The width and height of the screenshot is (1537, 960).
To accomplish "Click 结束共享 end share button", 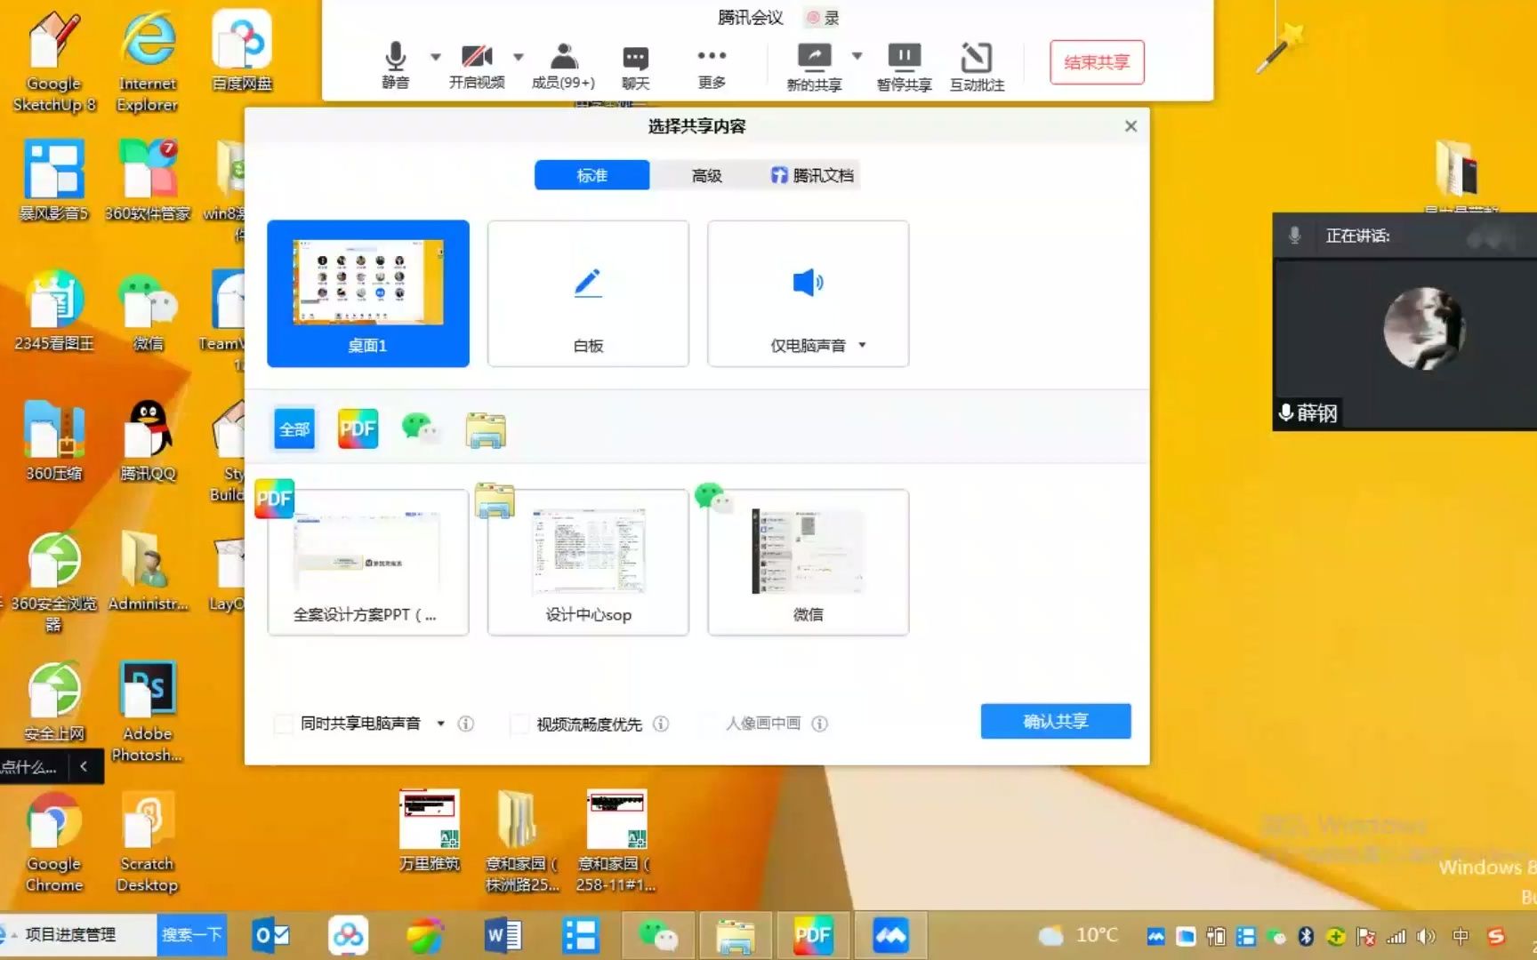I will pos(1097,62).
